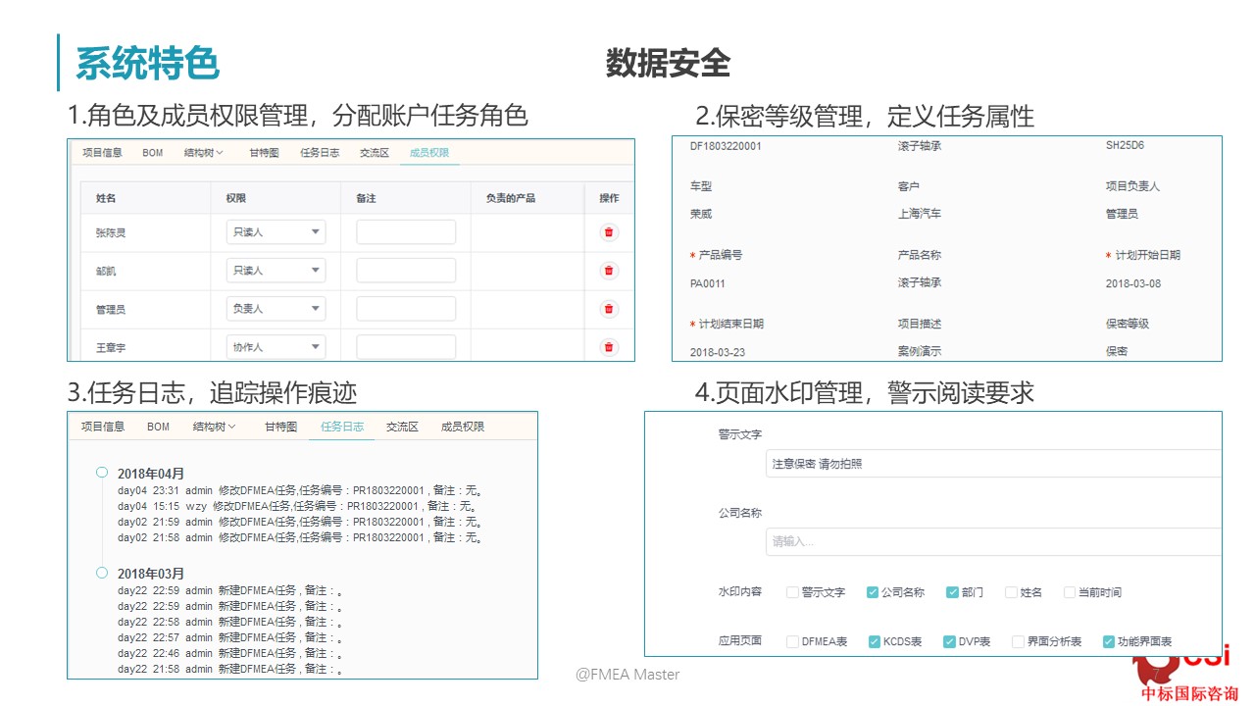Check the 姓名 watermark checkbox
This screenshot has height=706, width=1255.
pos(1012,592)
